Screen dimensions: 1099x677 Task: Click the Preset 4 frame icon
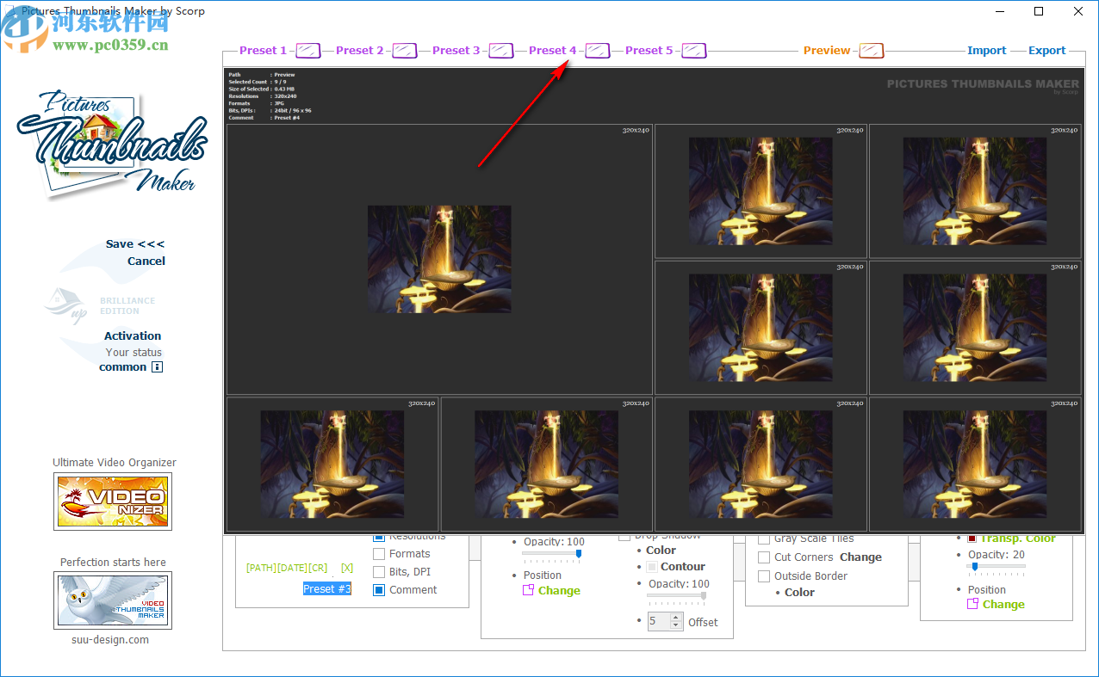[597, 50]
